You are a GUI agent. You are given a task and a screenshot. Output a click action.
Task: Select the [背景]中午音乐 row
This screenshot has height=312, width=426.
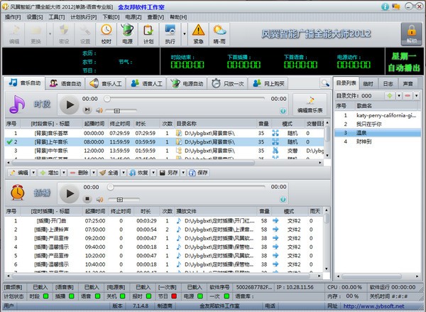tap(164, 151)
